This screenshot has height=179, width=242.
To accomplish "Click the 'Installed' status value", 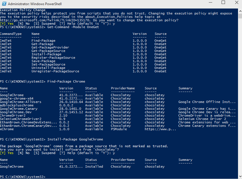I will [94, 167].
